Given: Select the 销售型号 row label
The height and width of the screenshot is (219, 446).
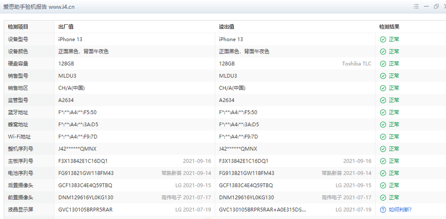Looking at the screenshot, I should pos(18,76).
